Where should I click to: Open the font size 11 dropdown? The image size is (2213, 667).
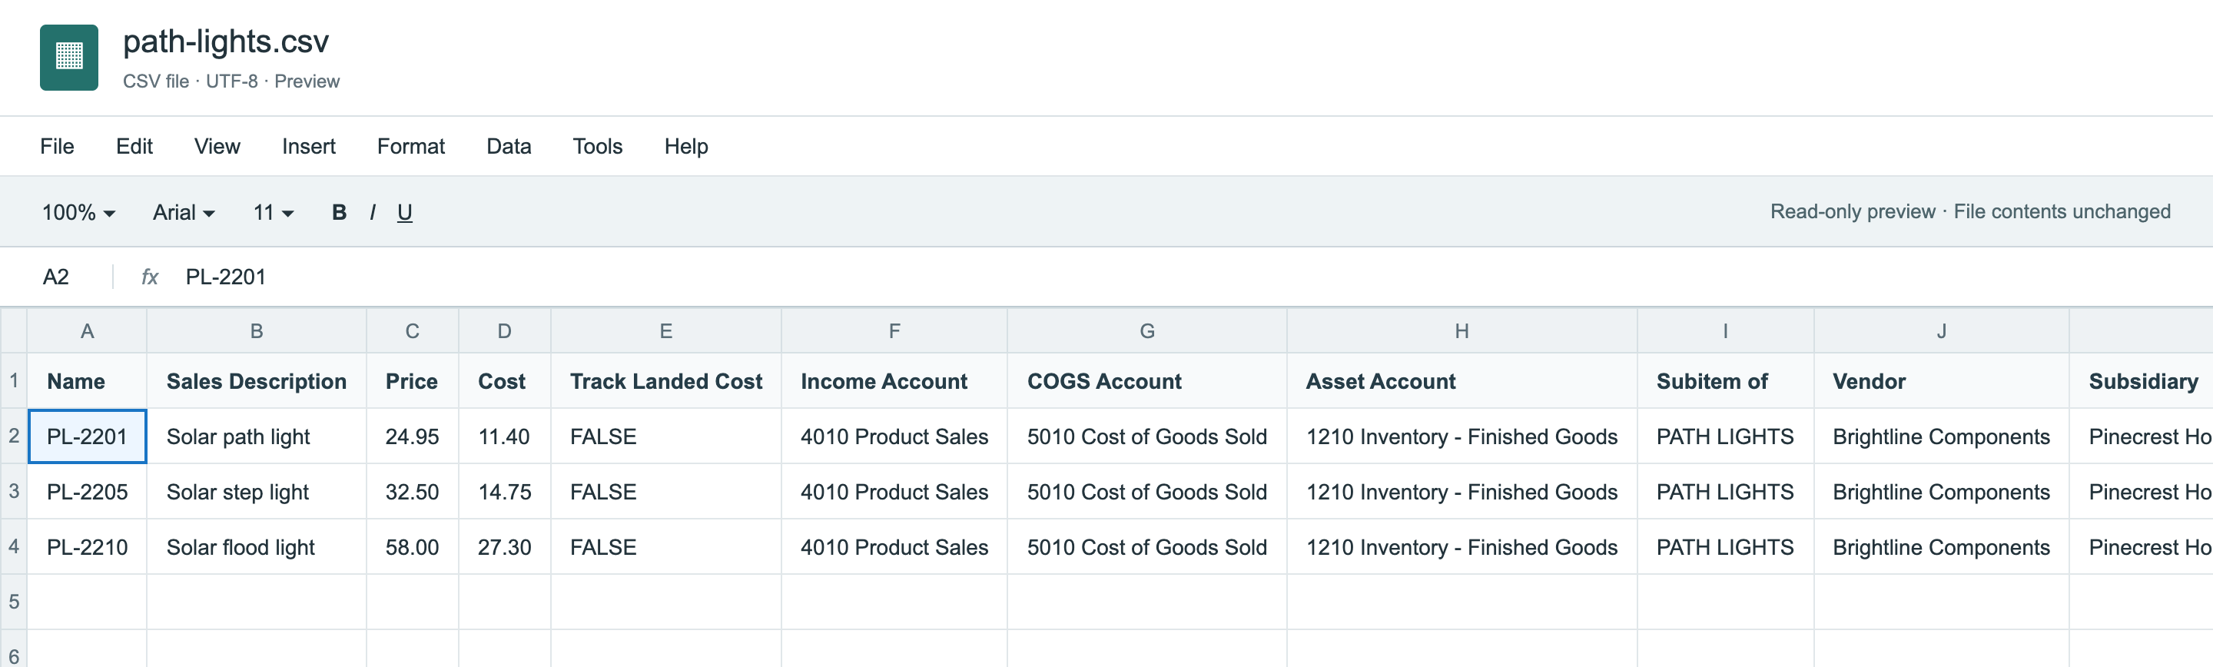pyautogui.click(x=274, y=212)
